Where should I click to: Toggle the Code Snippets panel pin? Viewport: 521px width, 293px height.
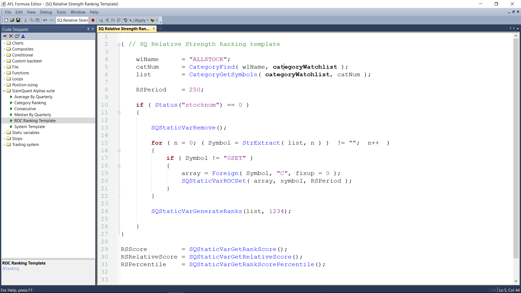click(88, 29)
